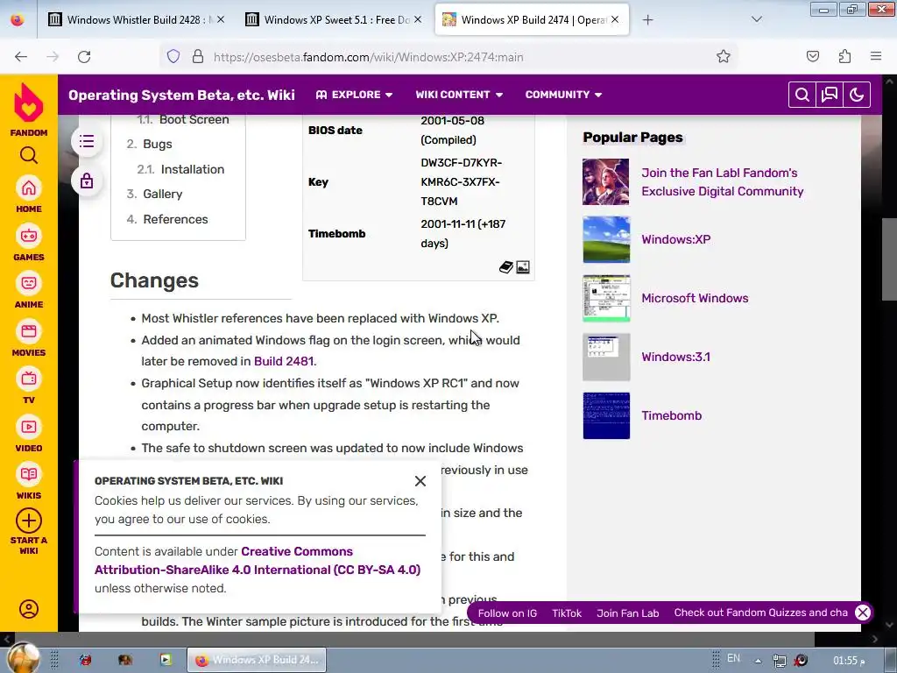Open the Movies section icon
Image resolution: width=897 pixels, height=673 pixels.
[29, 331]
